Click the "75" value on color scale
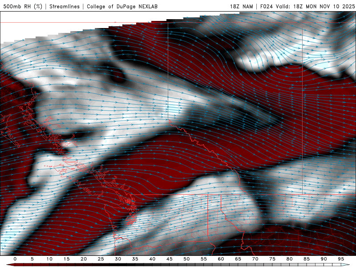This screenshot has height=267, width=356. coord(272,259)
